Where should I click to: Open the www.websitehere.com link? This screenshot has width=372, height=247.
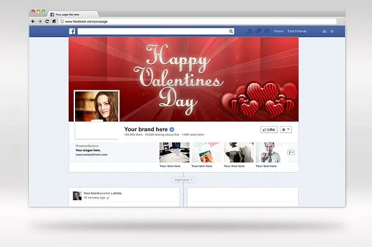pyautogui.click(x=92, y=154)
